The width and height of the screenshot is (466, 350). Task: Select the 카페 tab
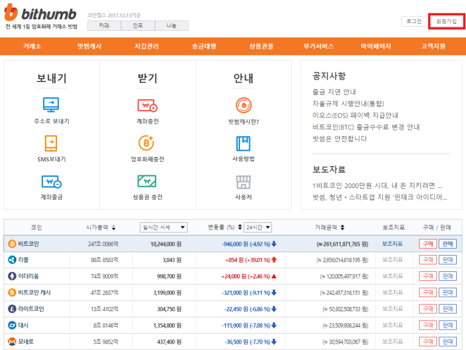[104, 26]
